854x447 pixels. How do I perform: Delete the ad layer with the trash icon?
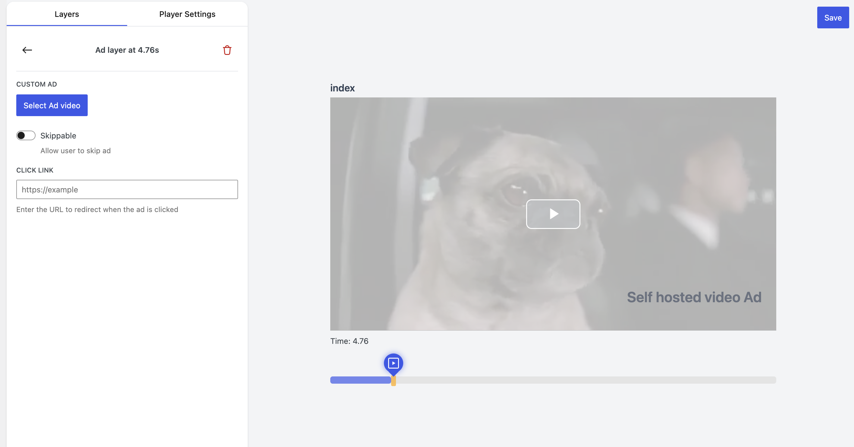point(227,50)
